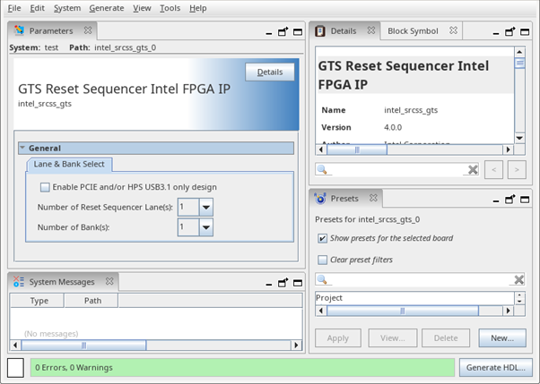Open the Number of Bank(s) dropdown
The width and height of the screenshot is (540, 384).
tap(206, 227)
